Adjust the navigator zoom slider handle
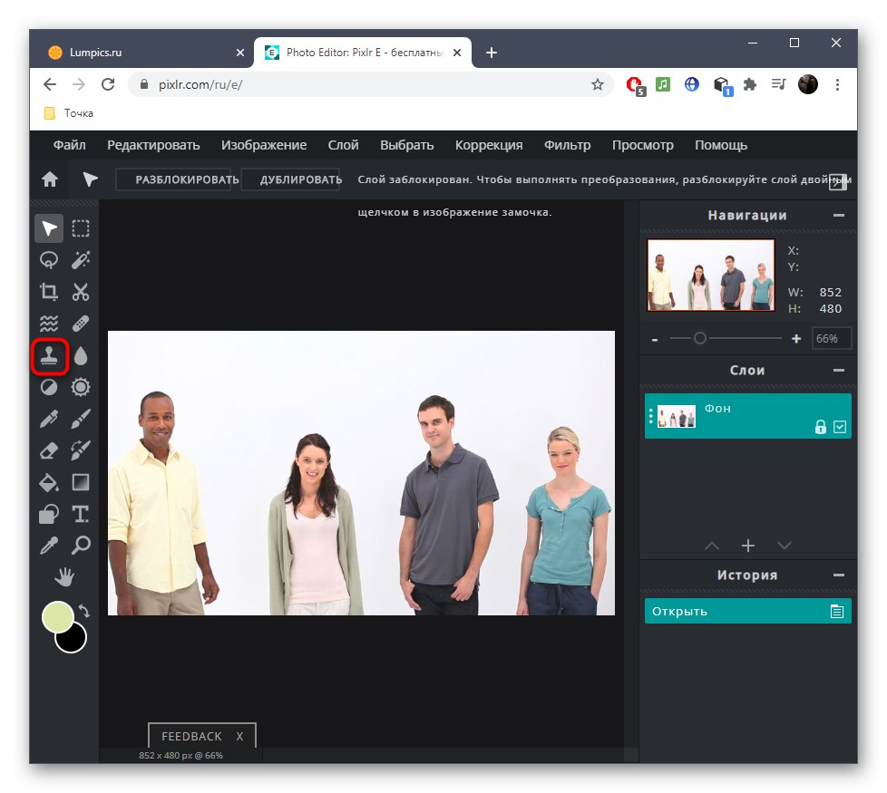This screenshot has width=887, height=793. 700,338
